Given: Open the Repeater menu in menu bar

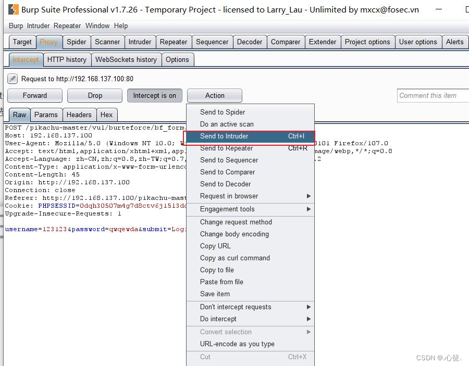Looking at the screenshot, I should [x=67, y=26].
